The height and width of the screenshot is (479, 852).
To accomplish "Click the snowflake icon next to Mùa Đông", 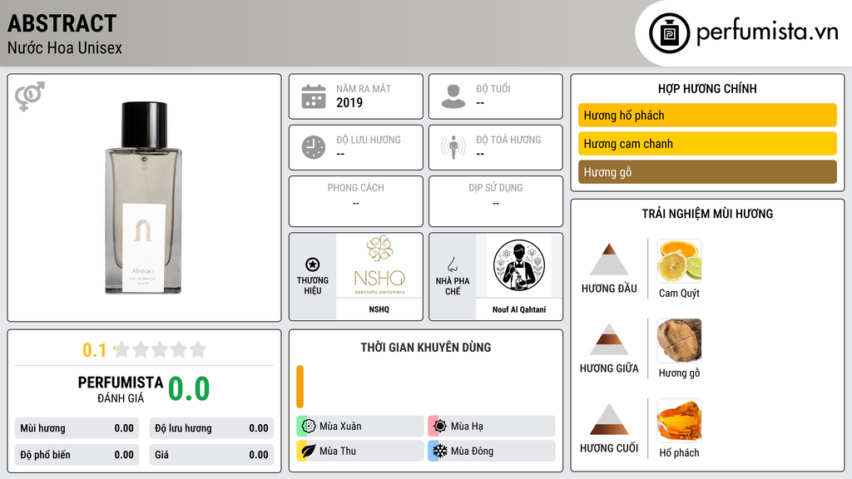I will point(440,451).
